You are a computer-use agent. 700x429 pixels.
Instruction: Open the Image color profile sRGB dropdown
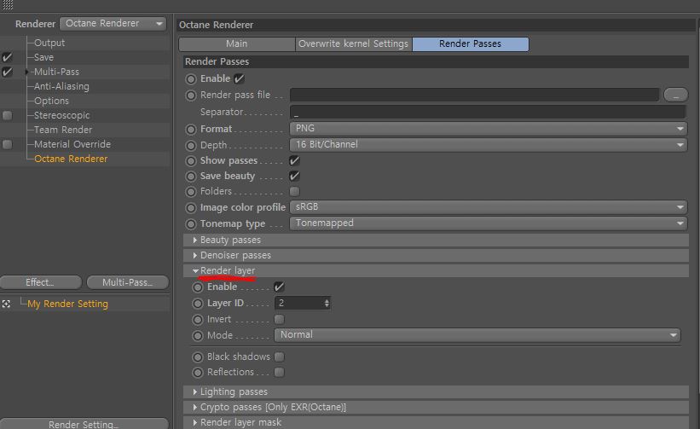point(489,207)
